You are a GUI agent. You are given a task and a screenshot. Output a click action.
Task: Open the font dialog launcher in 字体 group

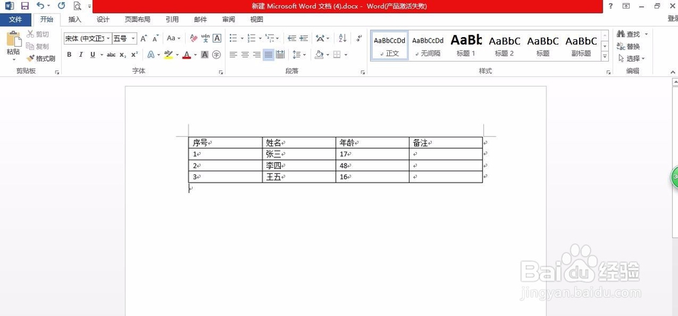pyautogui.click(x=222, y=72)
